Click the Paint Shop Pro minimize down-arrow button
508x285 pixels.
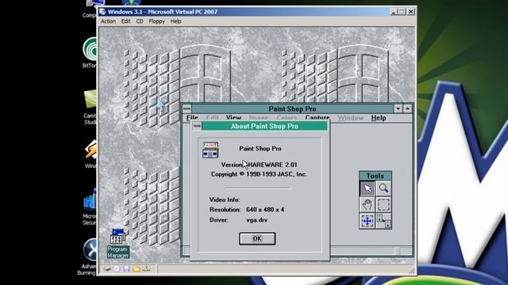pyautogui.click(x=398, y=108)
